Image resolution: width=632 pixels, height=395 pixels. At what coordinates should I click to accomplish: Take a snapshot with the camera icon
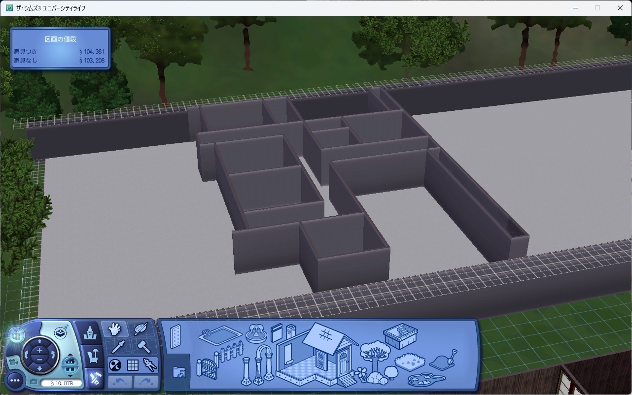click(x=33, y=382)
